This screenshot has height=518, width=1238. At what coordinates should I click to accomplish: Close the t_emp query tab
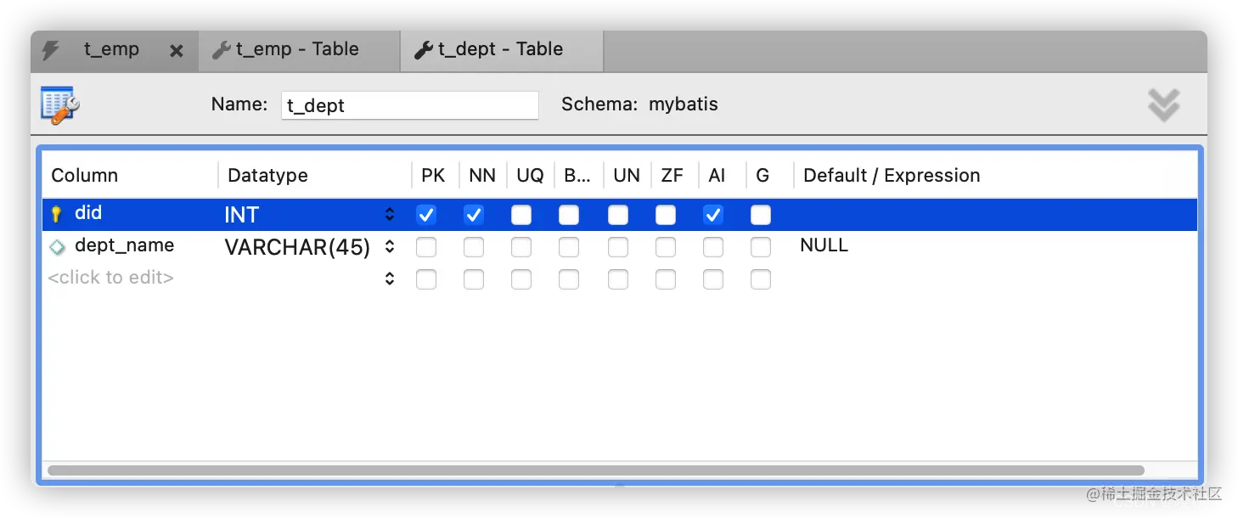click(177, 51)
